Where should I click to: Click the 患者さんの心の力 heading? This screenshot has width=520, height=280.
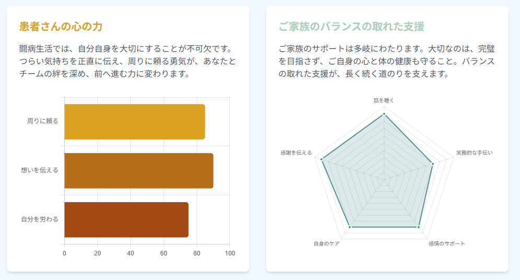(60, 27)
